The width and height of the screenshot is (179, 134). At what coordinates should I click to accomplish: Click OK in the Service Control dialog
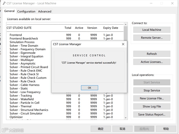89,88
